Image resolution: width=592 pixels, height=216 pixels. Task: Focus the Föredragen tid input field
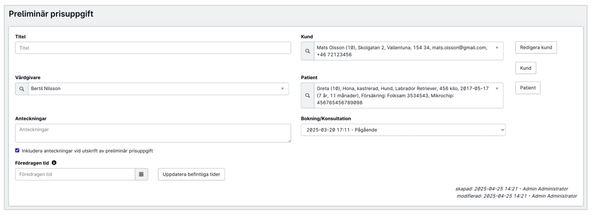tap(75, 174)
